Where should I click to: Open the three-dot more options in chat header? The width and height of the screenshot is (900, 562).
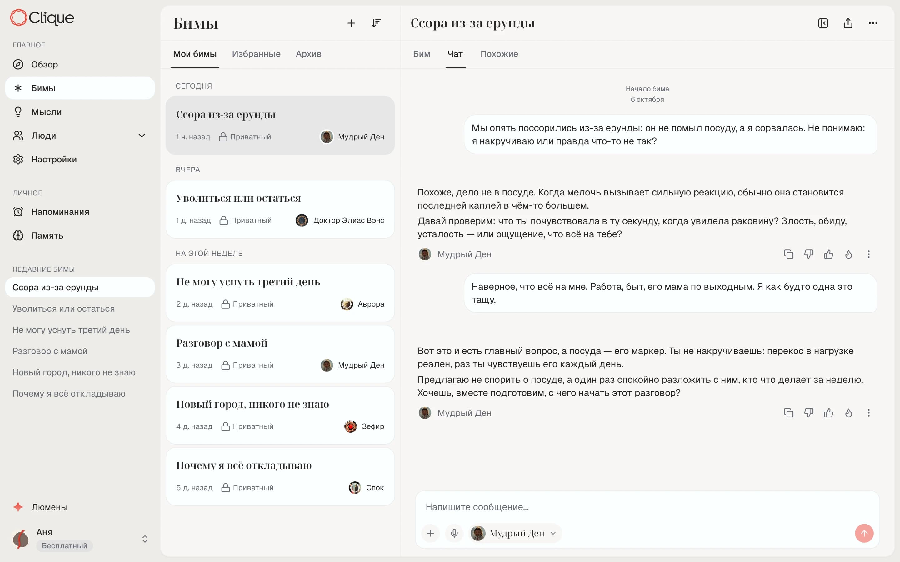tap(873, 23)
